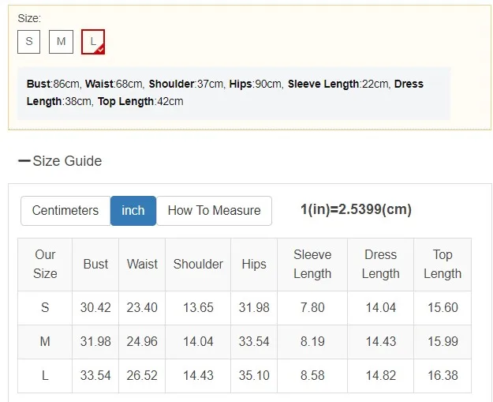Click the Shoulder column header

pos(198,265)
